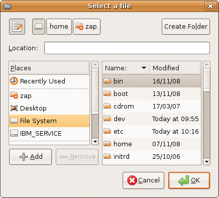The width and height of the screenshot is (219, 198).
Task: Click the Create Folder button
Action: click(186, 27)
